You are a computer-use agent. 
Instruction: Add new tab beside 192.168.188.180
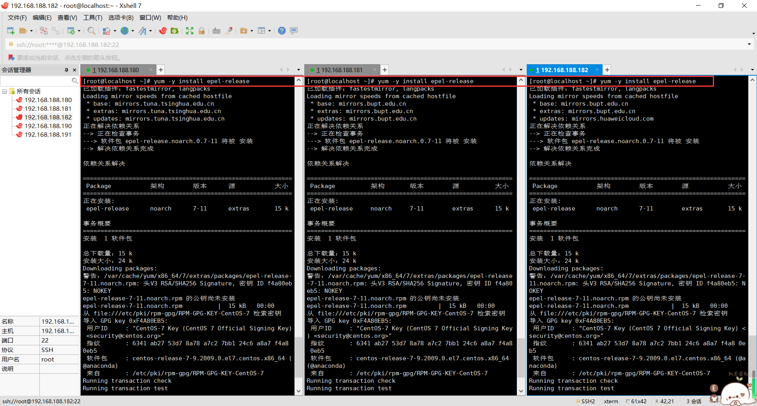coord(161,70)
